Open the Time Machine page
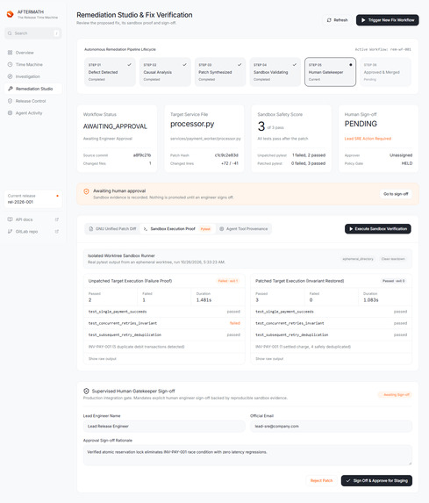The height and width of the screenshot is (503, 429). click(33, 64)
